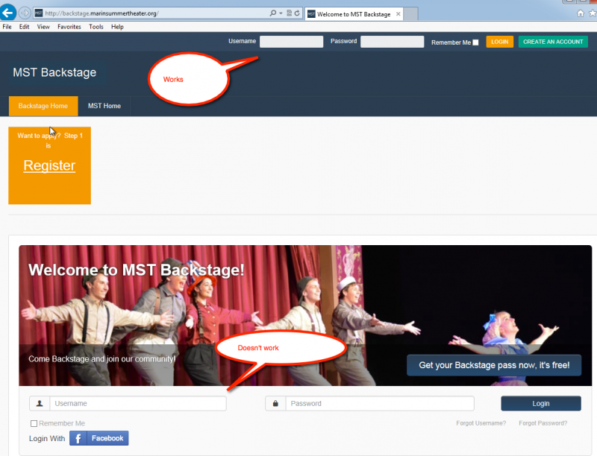Refresh the page with reload icon

click(x=297, y=13)
